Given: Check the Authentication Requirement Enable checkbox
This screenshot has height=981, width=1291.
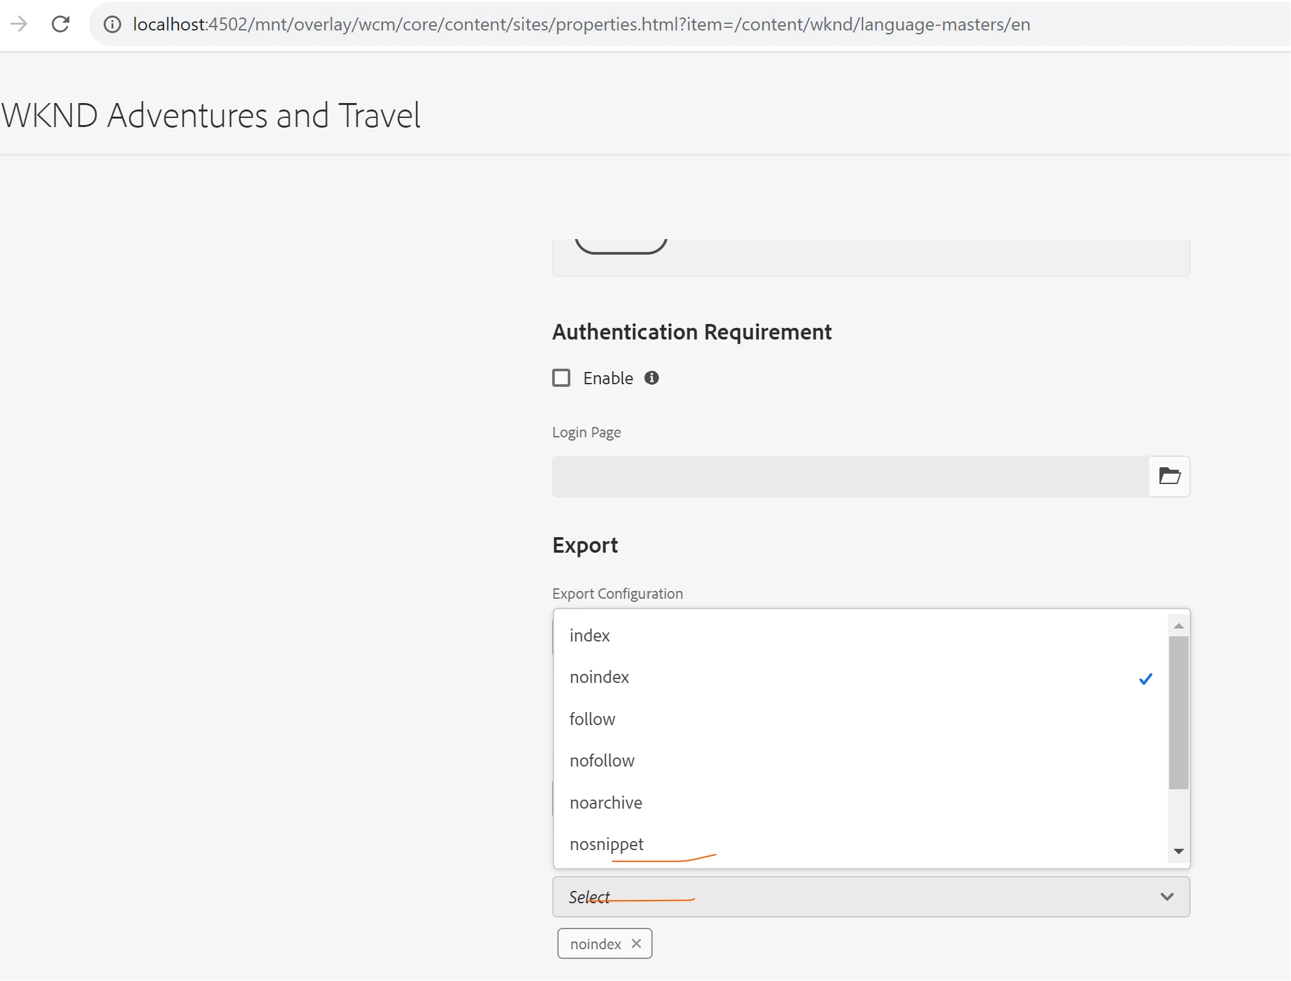Looking at the screenshot, I should coord(561,378).
